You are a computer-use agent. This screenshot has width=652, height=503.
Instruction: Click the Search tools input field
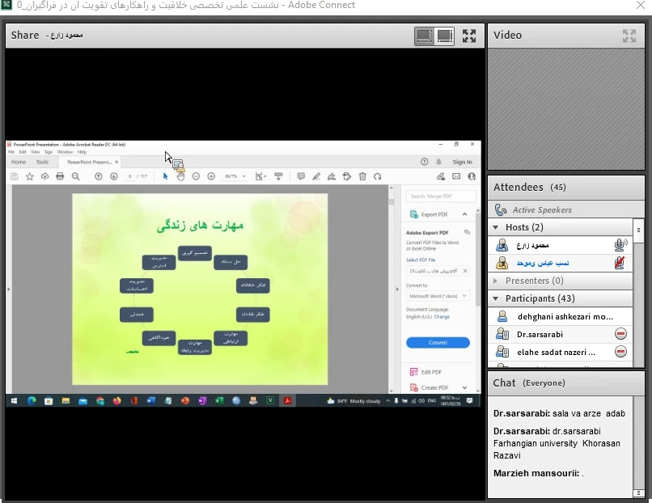pos(441,197)
